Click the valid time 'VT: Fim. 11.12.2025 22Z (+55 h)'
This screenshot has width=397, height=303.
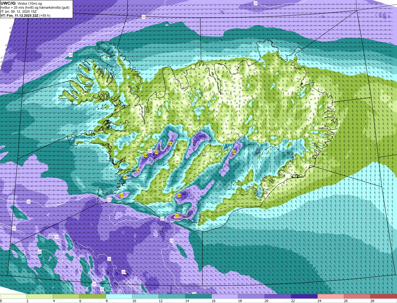[x=25, y=15]
